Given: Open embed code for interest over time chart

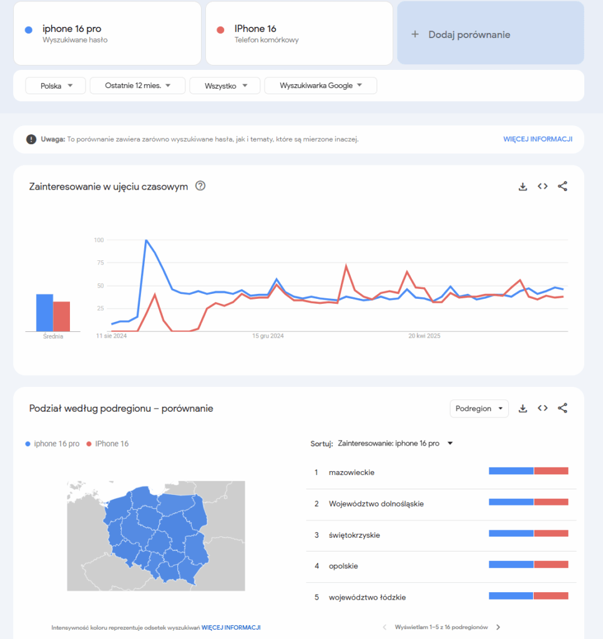Looking at the screenshot, I should coord(542,186).
